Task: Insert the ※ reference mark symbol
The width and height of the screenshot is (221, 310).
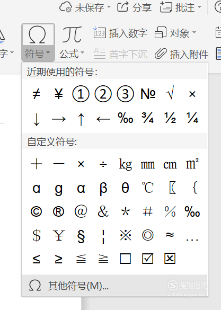Action: click(126, 235)
